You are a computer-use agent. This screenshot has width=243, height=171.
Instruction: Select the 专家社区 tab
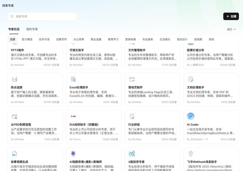pos(14,29)
